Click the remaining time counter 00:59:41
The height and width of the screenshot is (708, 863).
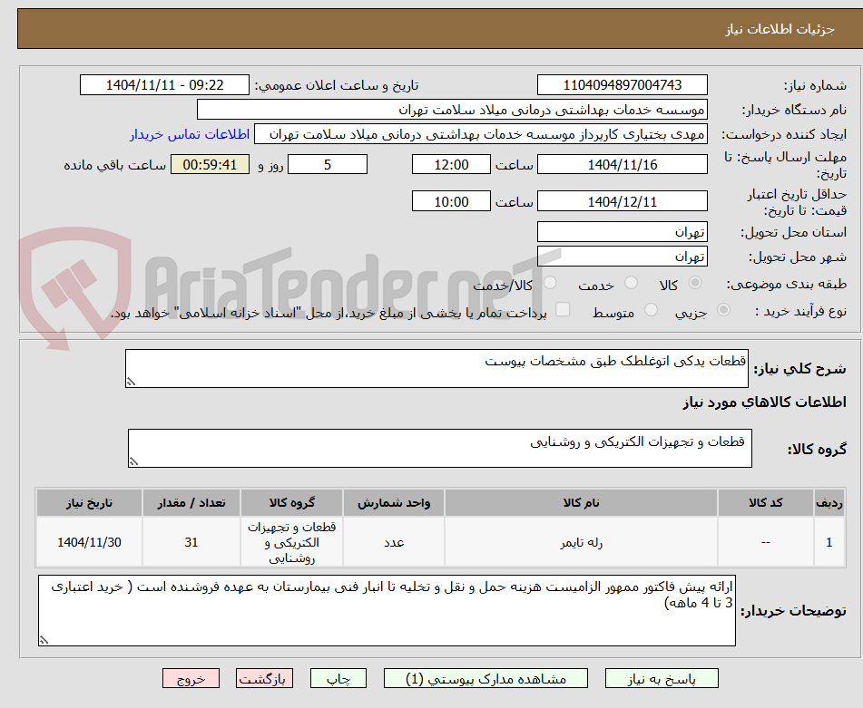click(210, 164)
